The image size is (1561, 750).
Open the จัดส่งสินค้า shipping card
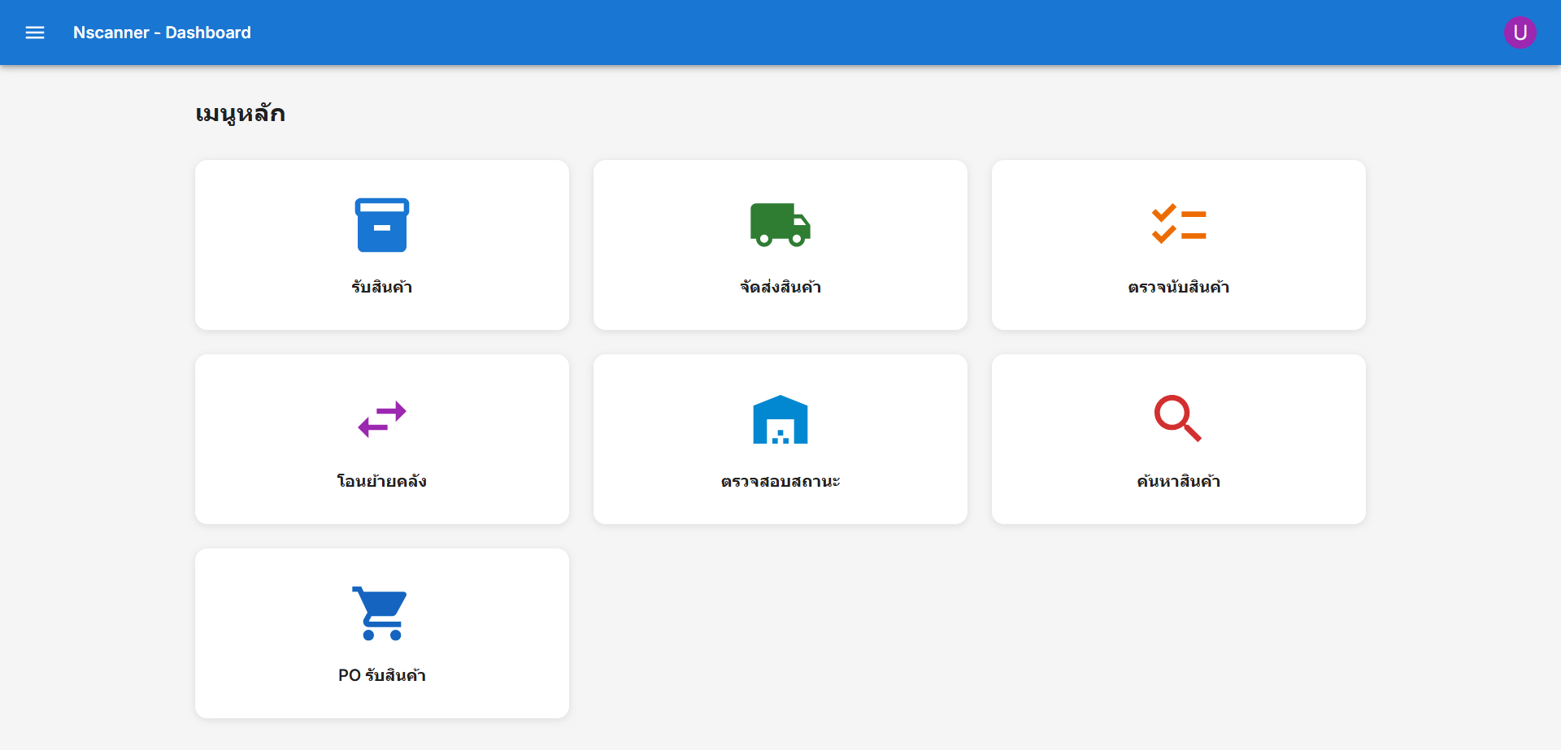coord(780,245)
